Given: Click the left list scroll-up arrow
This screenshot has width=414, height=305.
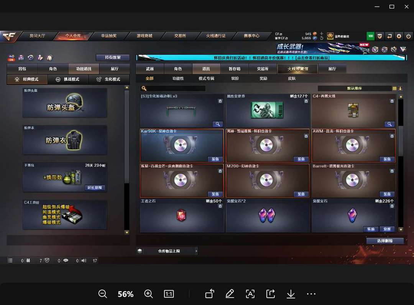Looking at the screenshot, I should coord(127,87).
